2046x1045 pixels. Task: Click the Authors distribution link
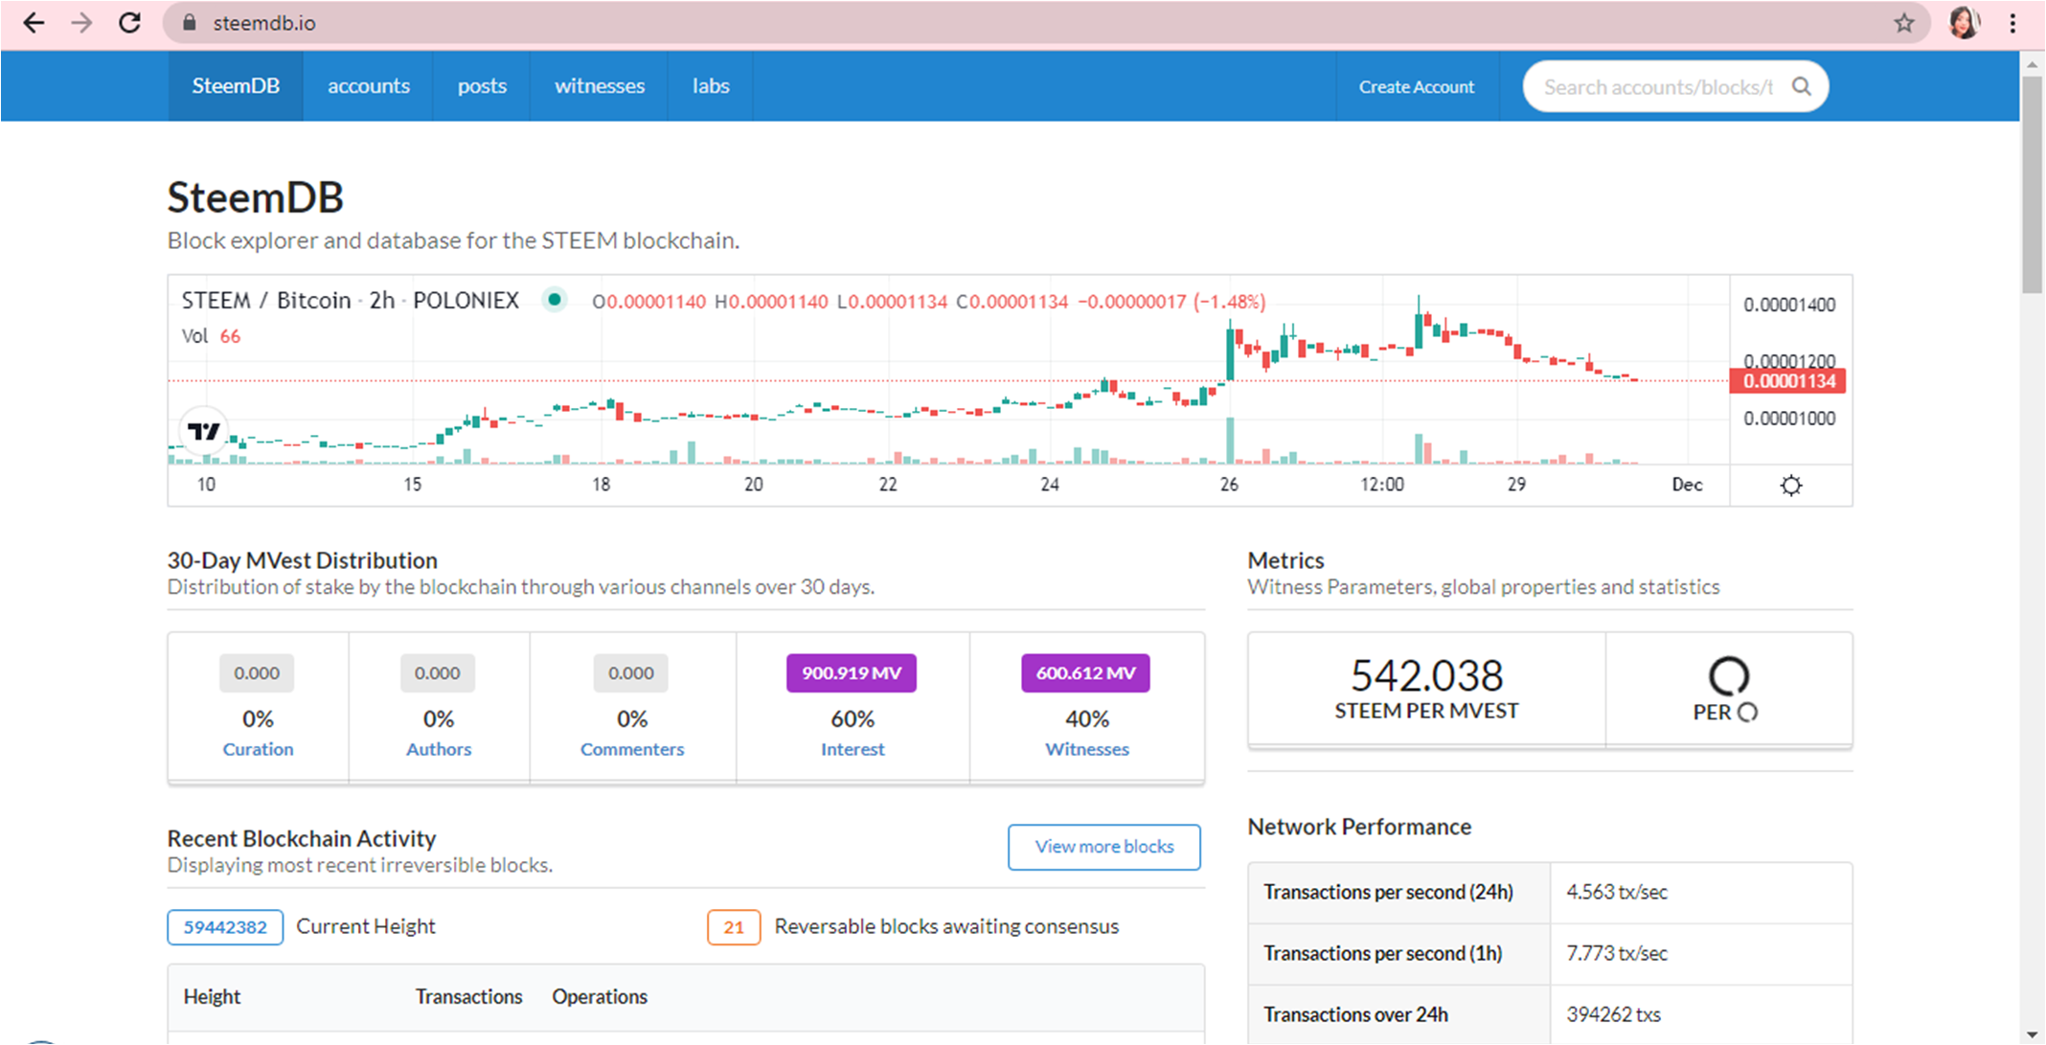pyautogui.click(x=439, y=749)
